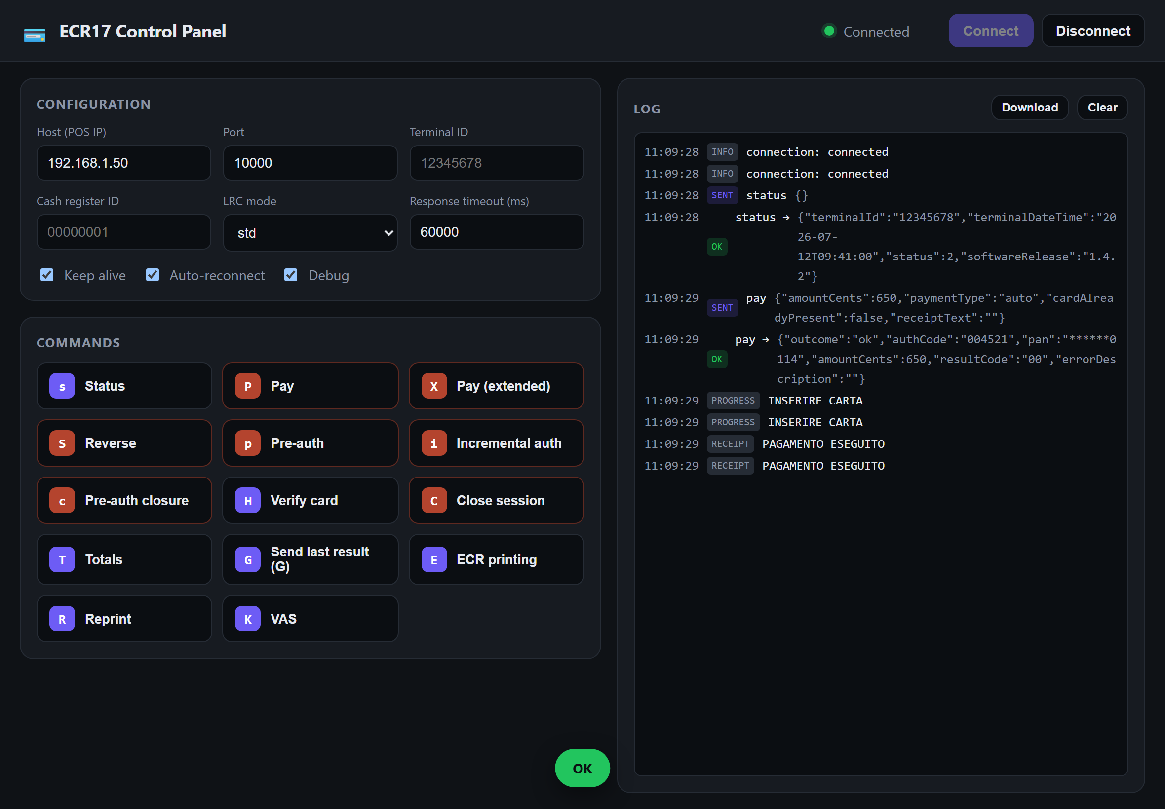Clear the log entries
The image size is (1165, 809).
[1102, 108]
